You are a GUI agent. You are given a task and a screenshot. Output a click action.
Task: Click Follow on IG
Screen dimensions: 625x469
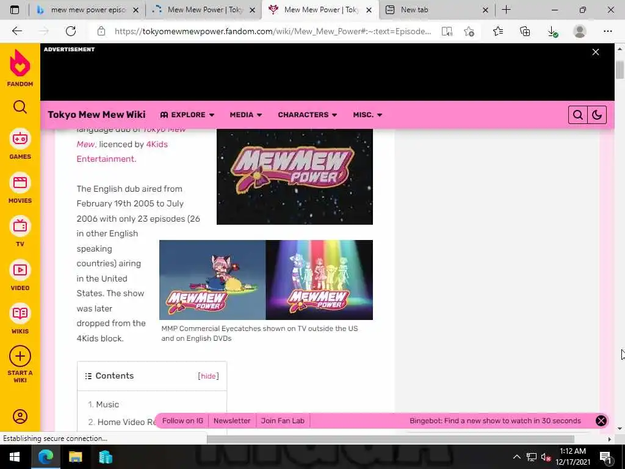point(182,421)
